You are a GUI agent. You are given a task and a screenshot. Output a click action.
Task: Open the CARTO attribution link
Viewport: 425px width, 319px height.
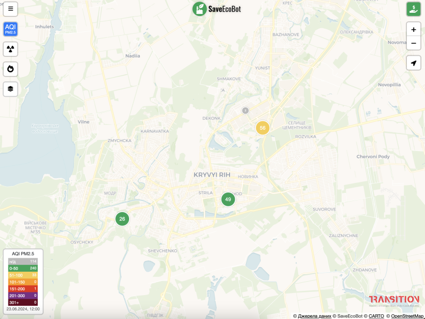click(376, 316)
